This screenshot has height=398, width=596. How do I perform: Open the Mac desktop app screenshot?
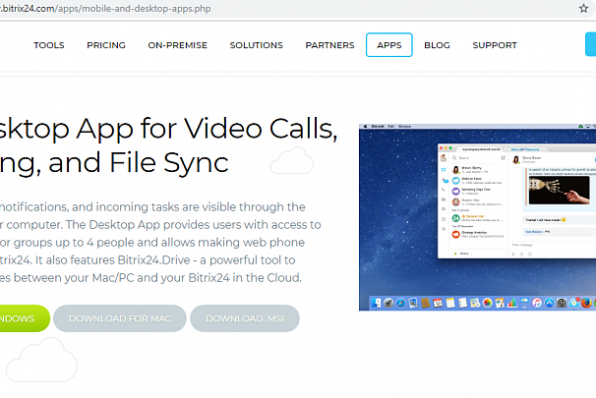coord(477,217)
